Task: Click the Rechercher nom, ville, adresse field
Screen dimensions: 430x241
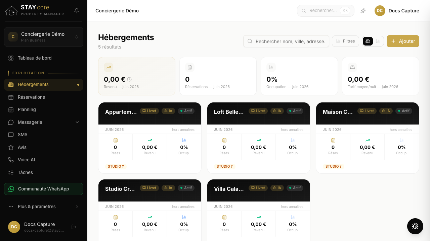Action: (x=286, y=41)
